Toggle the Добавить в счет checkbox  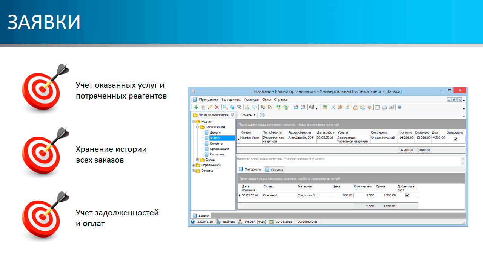407,195
